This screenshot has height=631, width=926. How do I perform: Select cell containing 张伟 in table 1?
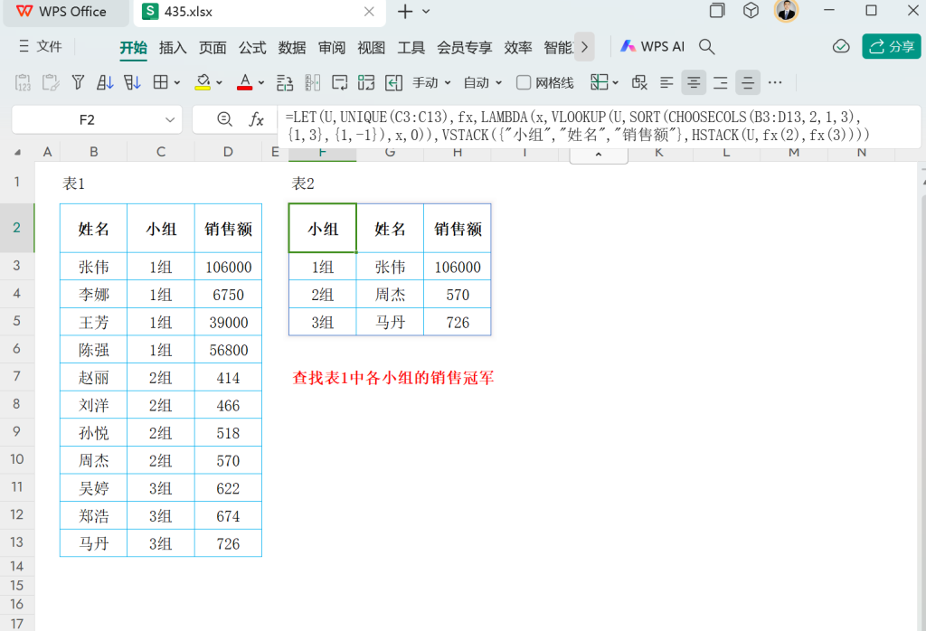93,267
